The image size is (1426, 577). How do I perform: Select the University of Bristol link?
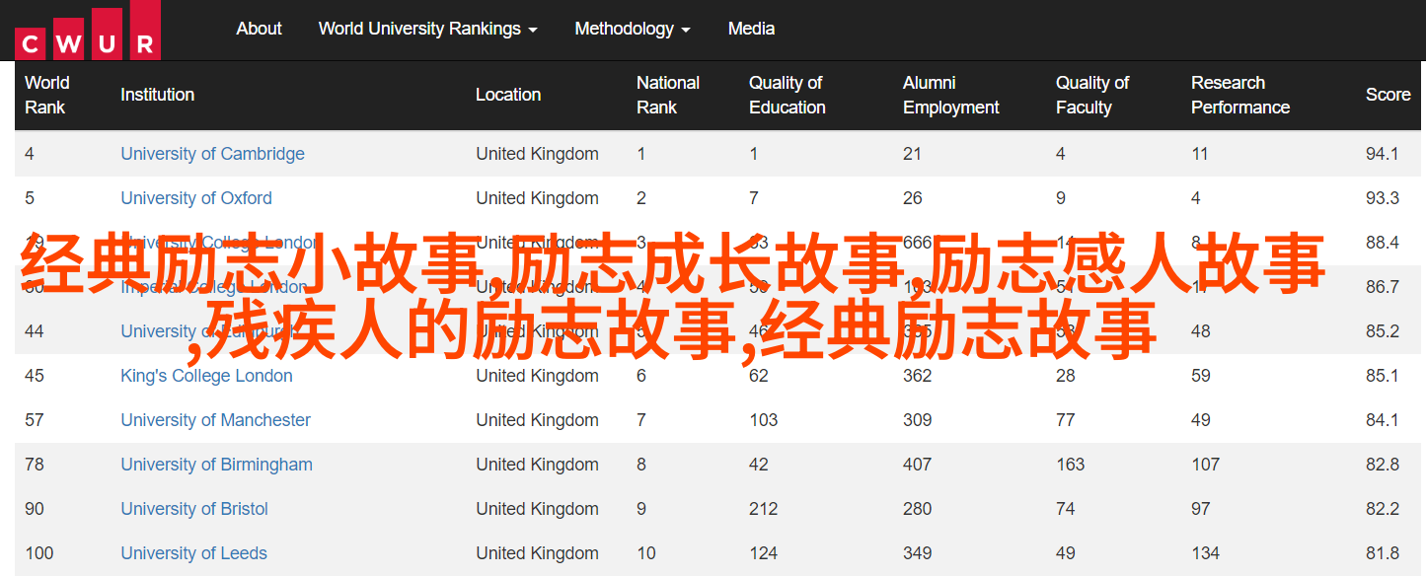coord(194,509)
